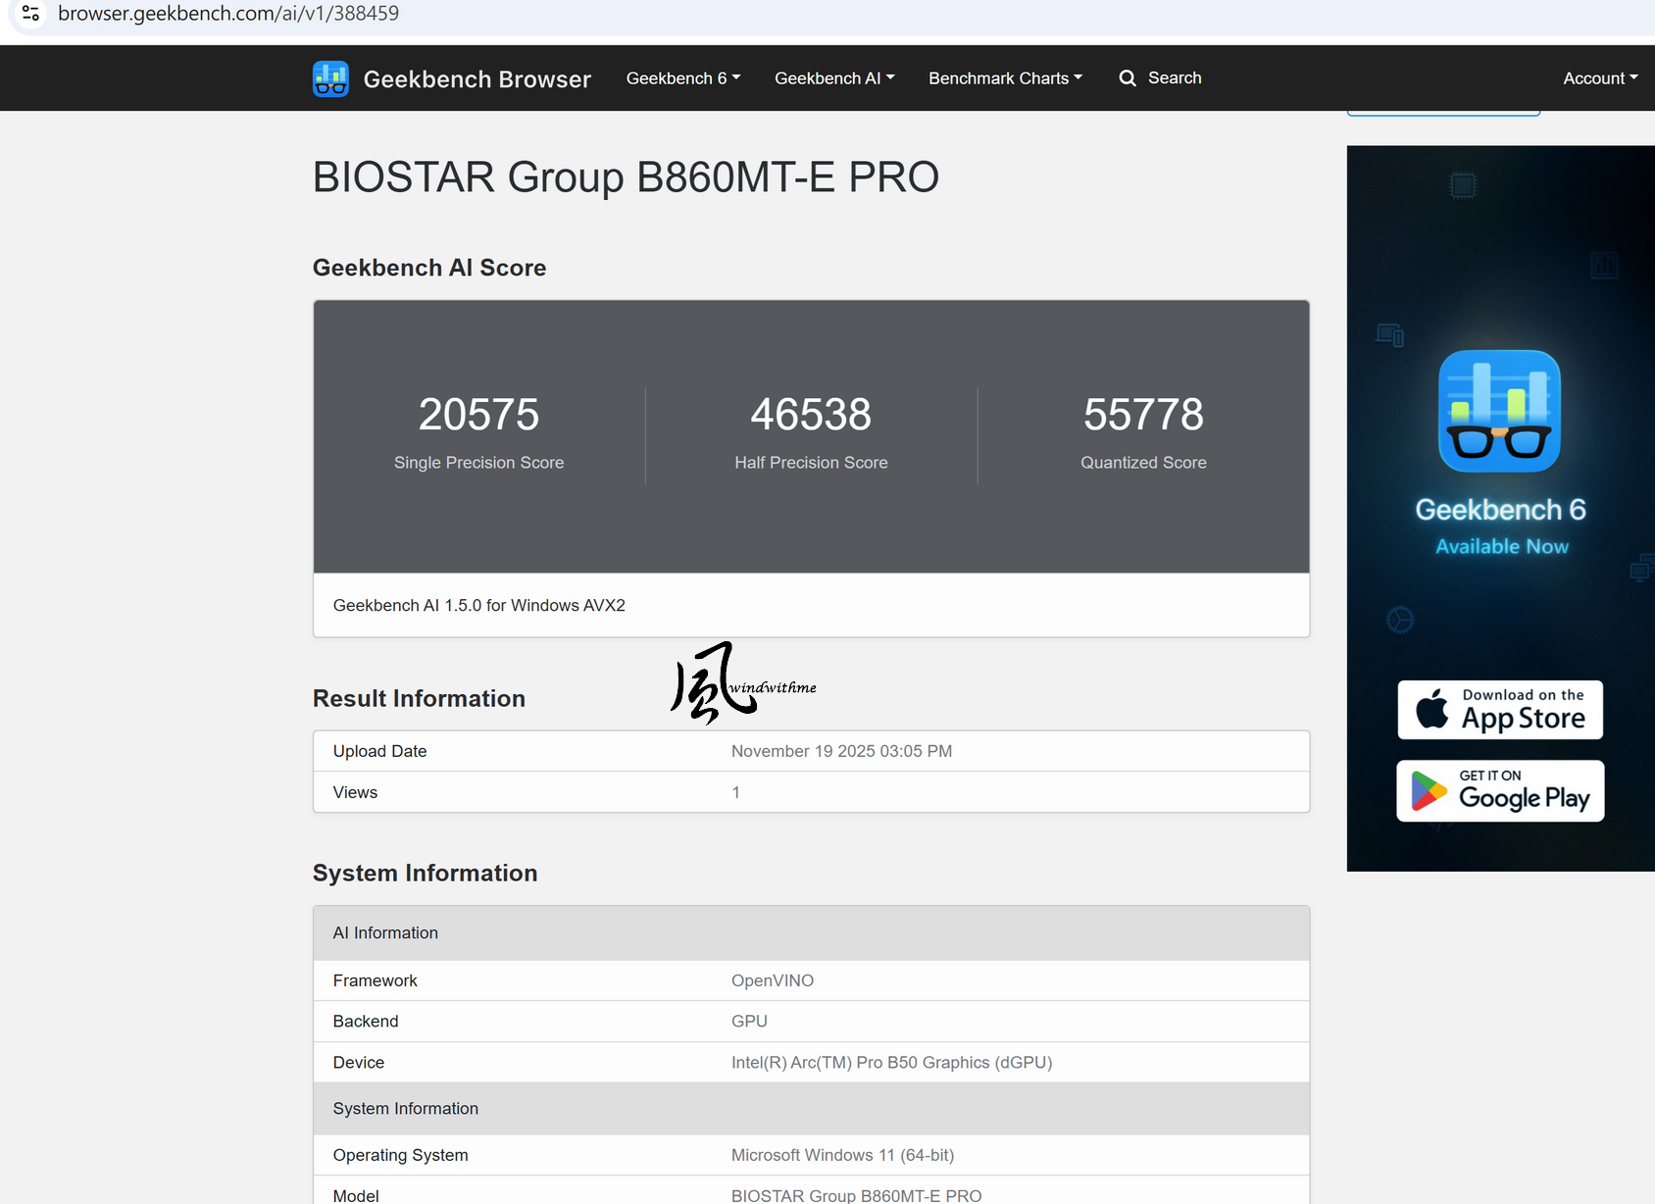Click the windwithme calligraphy watermark

pos(742,683)
